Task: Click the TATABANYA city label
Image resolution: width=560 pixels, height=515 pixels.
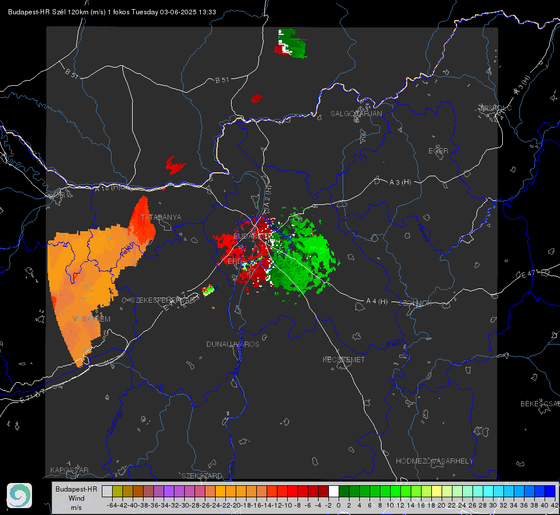Action: [161, 217]
